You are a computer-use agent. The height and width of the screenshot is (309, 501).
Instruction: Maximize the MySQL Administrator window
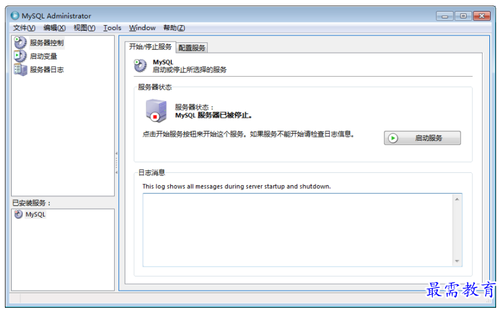click(x=464, y=16)
